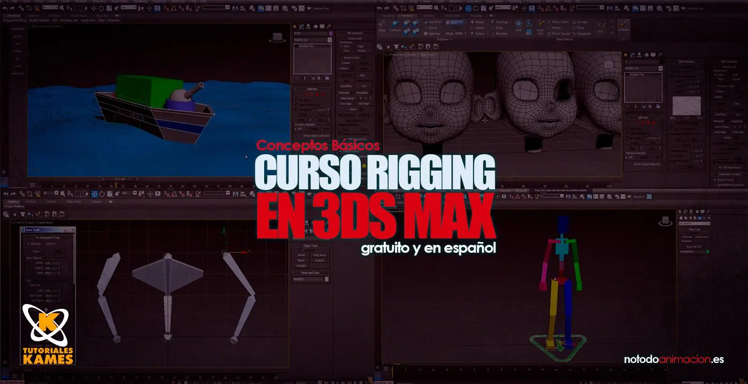Click the Width value in Bone Tools
Viewport: 748px width, 384px height.
tap(51, 263)
